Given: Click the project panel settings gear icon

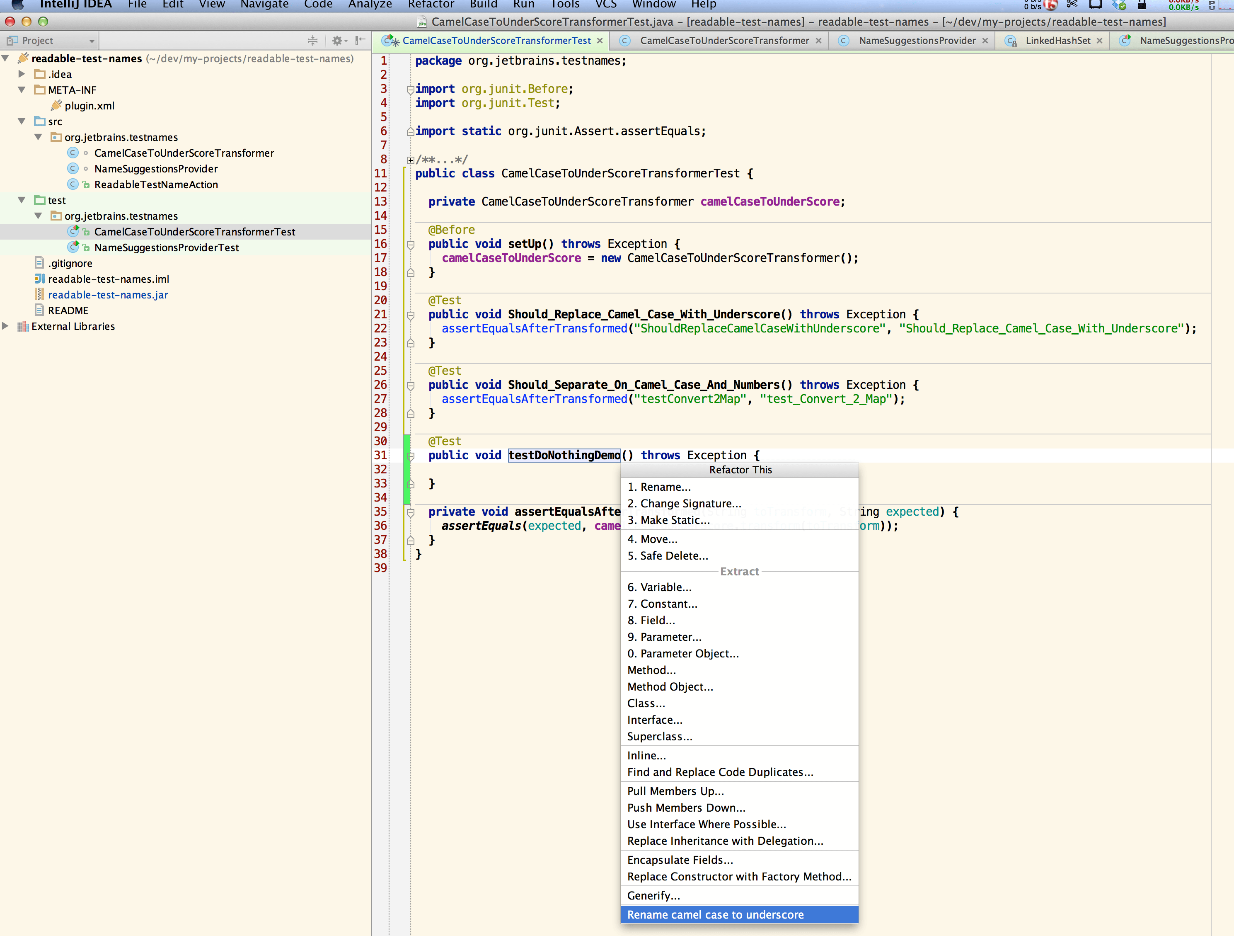Looking at the screenshot, I should tap(338, 41).
